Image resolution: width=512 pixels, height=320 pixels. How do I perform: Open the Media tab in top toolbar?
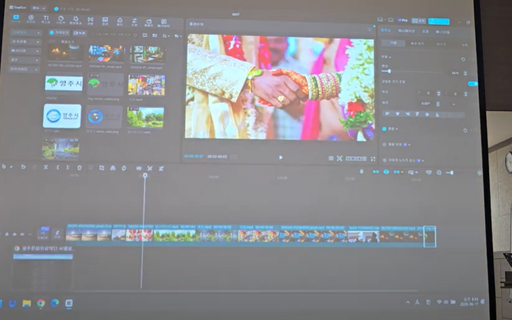click(16, 19)
